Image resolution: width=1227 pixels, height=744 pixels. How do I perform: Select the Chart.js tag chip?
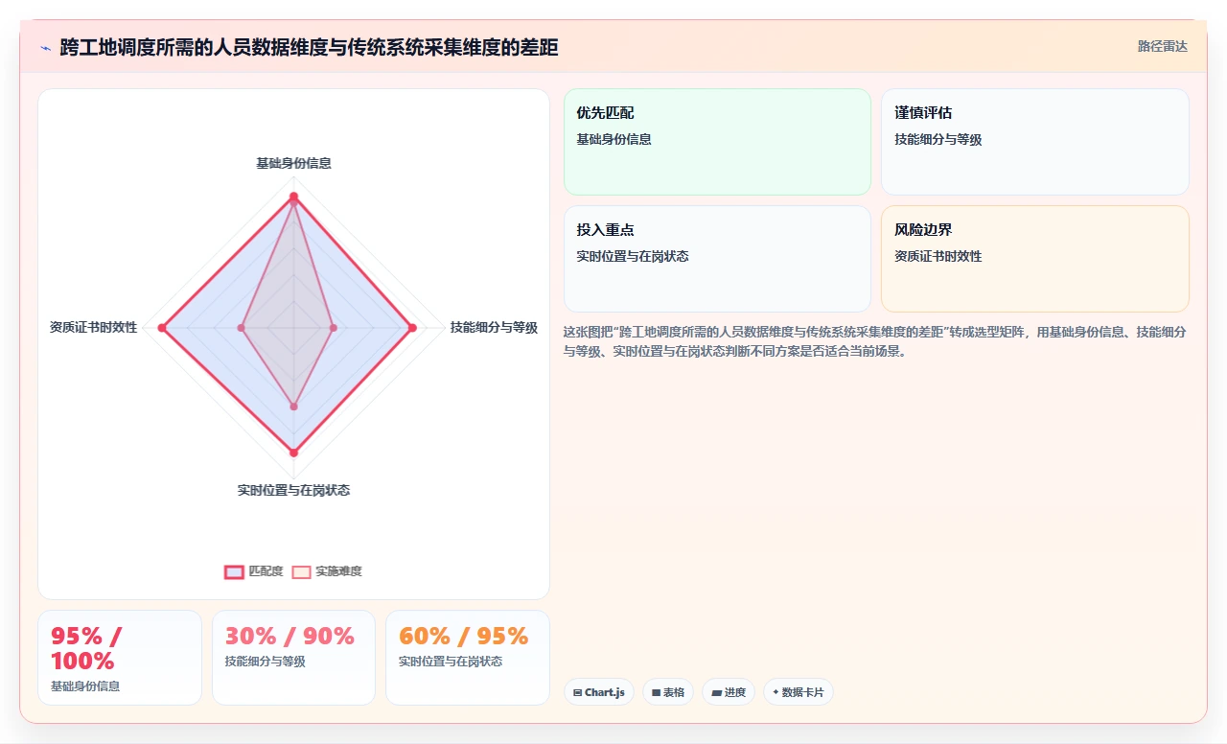click(599, 692)
